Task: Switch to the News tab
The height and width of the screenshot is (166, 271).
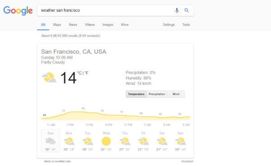Action: pos(73,25)
